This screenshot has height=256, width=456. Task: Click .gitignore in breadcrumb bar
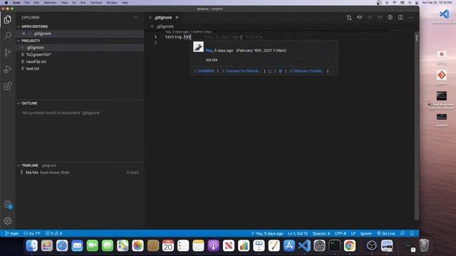point(165,26)
